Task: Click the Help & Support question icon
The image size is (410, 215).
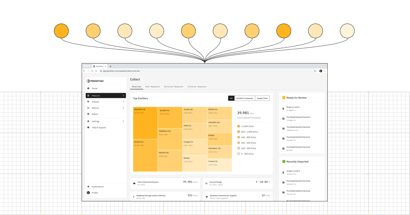Action: [88, 127]
